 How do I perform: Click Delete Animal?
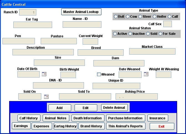(x=115, y=108)
